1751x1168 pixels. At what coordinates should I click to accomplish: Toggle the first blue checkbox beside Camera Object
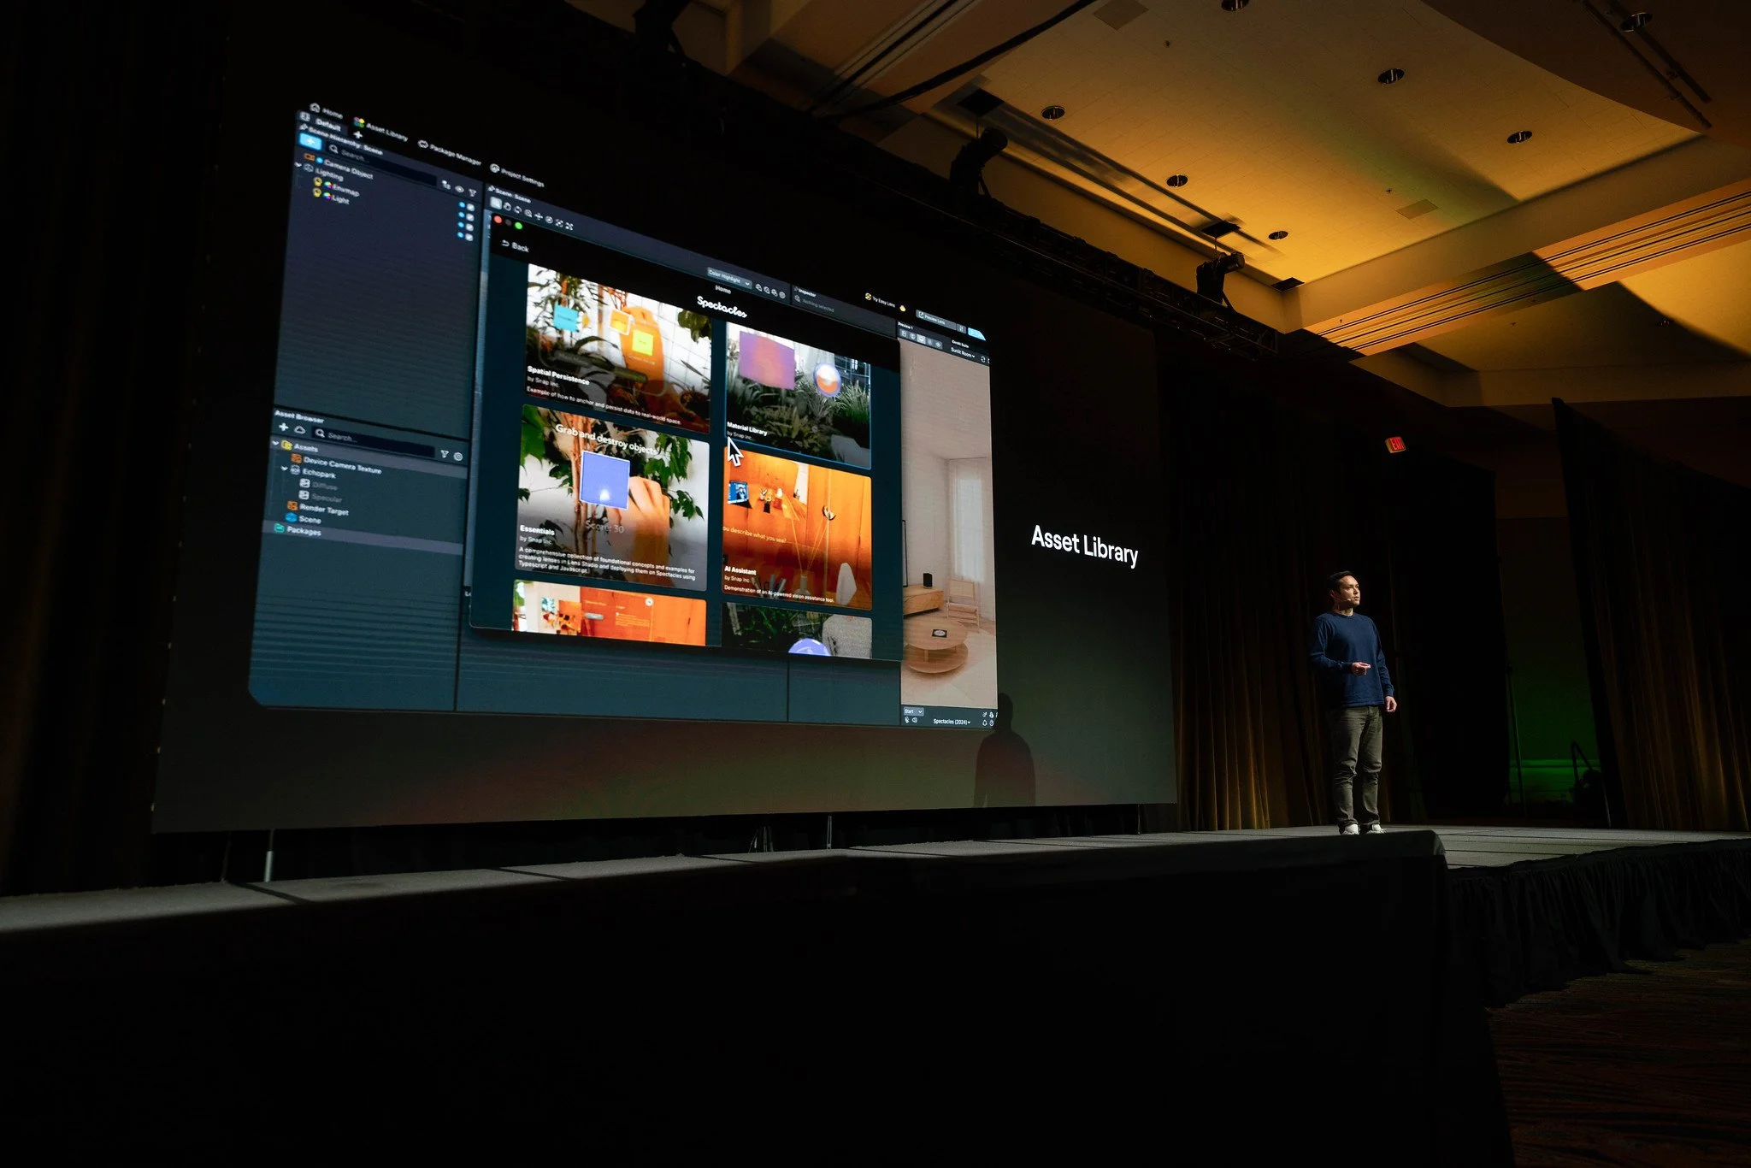point(462,206)
